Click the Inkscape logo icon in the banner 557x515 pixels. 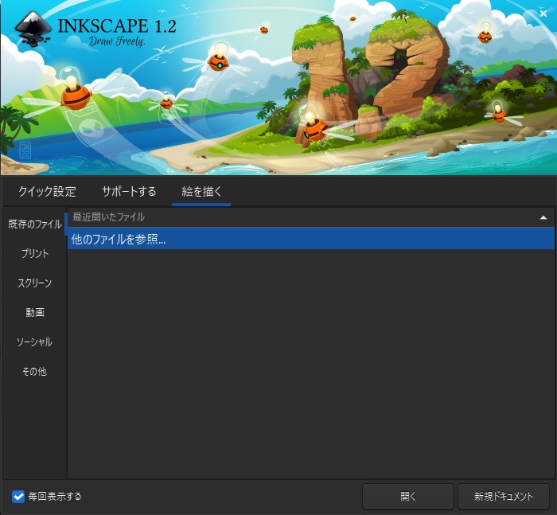click(x=33, y=29)
